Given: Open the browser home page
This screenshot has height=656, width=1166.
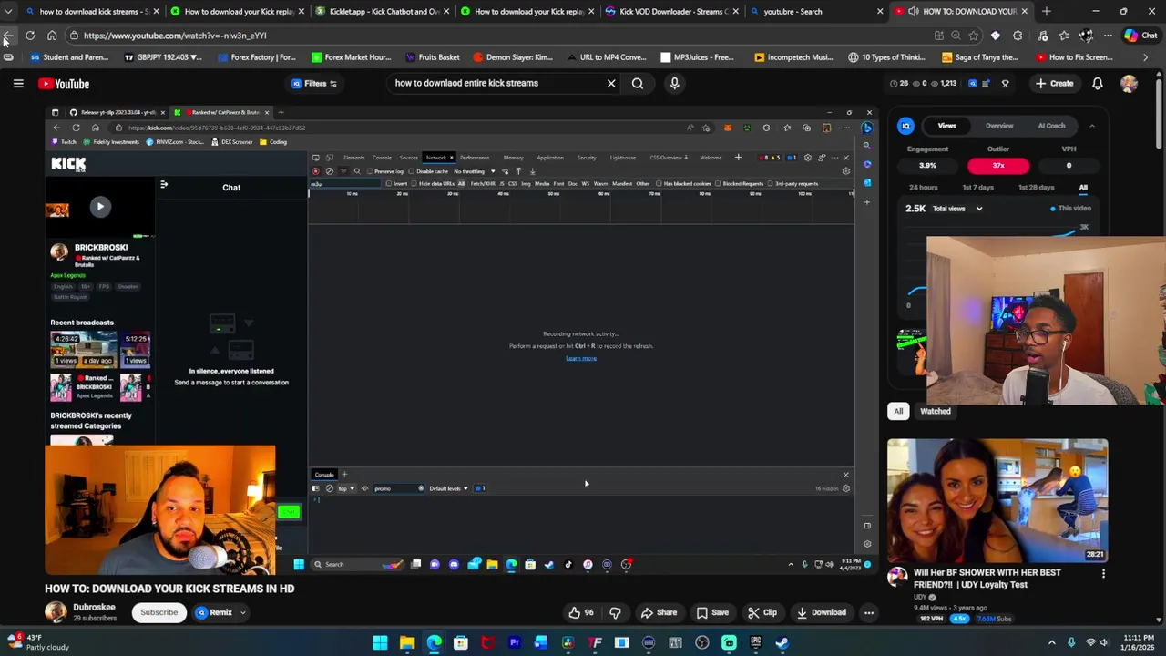Looking at the screenshot, I should pos(52,36).
